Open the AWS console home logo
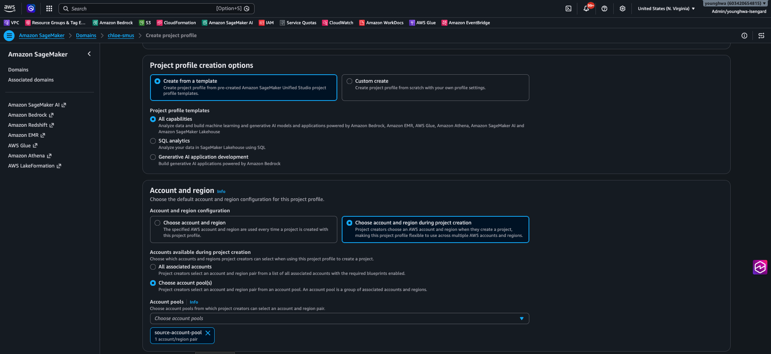 click(10, 8)
